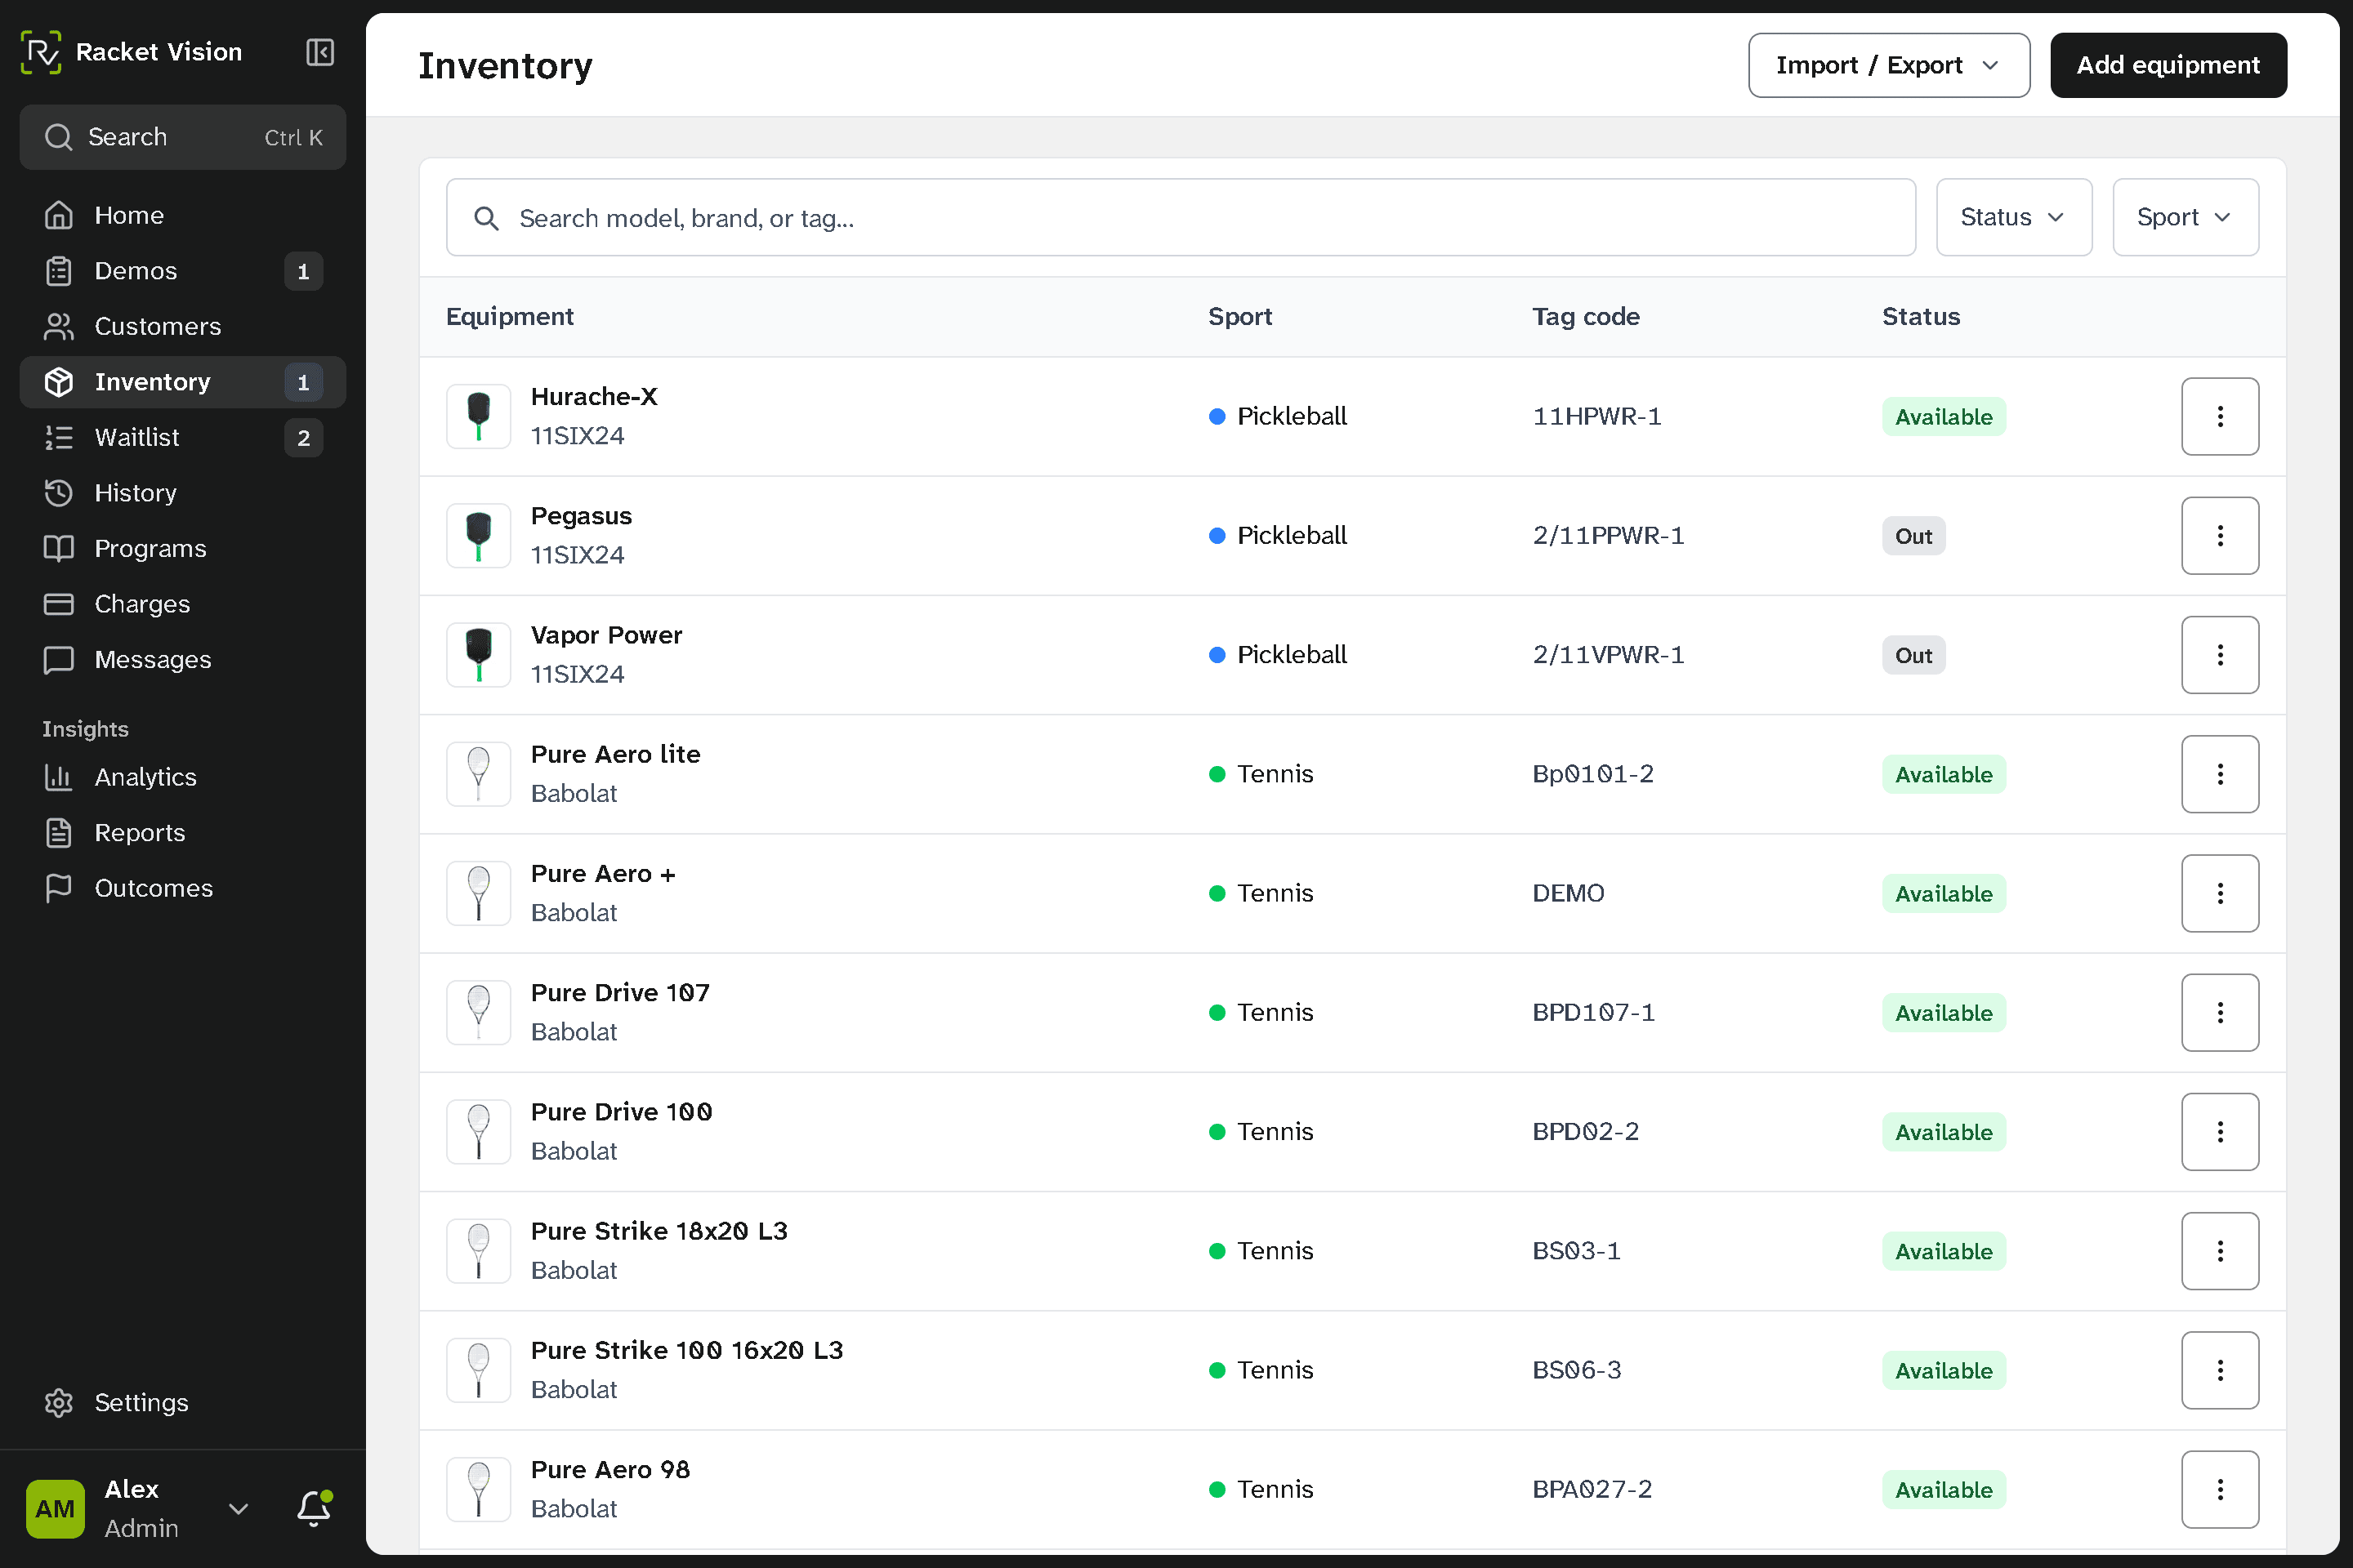The height and width of the screenshot is (1568, 2353).
Task: Click the Racket Vision logo
Action: [41, 52]
